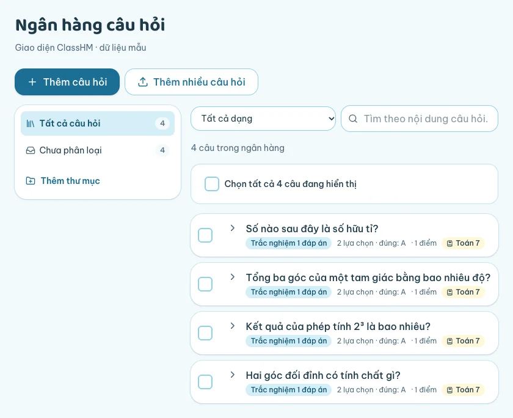This screenshot has height=418, width=513.
Task: Click "2 lựa chọn · đúng: A" of "Tổng ba góc" question
Action: pos(371,292)
